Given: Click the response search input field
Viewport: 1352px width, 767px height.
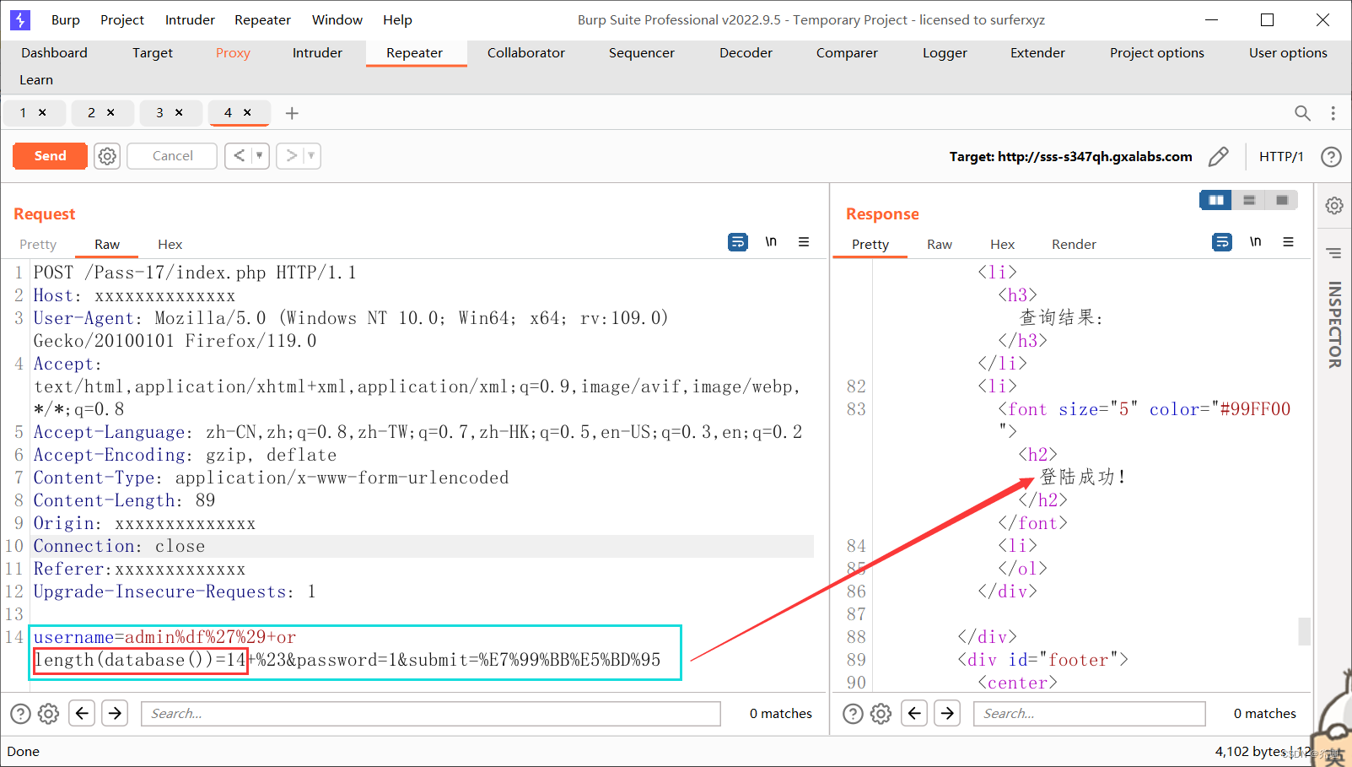Looking at the screenshot, I should pos(1090,714).
